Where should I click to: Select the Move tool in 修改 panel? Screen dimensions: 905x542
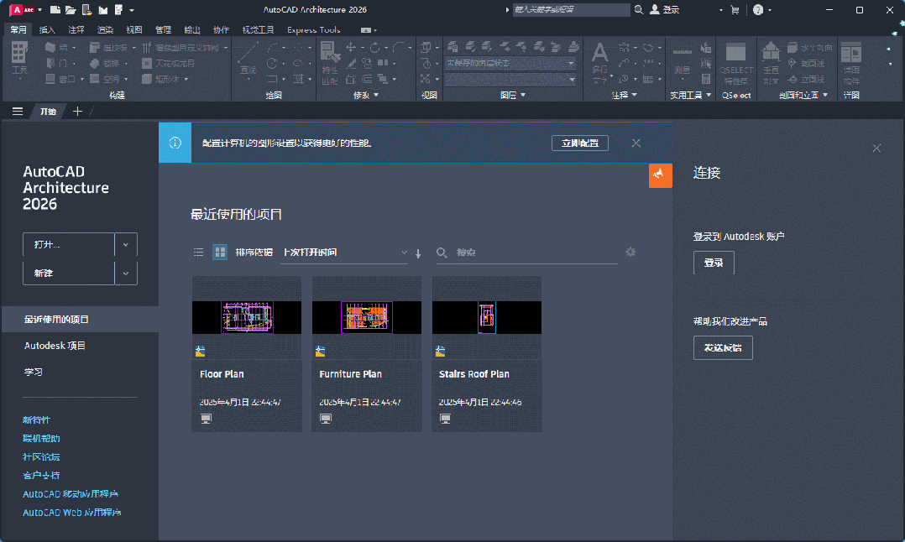tap(350, 47)
